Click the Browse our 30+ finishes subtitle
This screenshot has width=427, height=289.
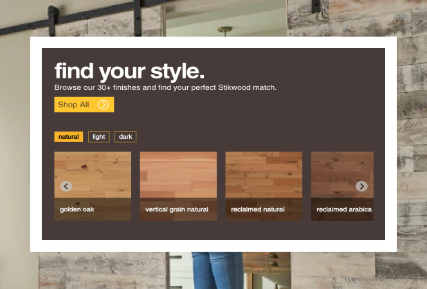coord(165,87)
